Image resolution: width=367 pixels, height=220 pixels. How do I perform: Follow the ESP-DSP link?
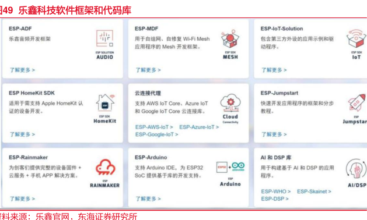[275, 198]
